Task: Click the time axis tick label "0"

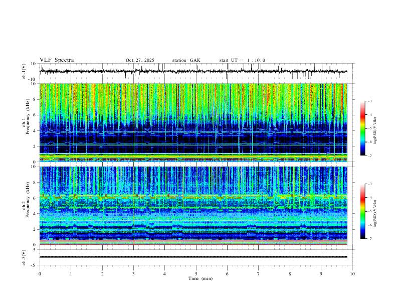Action: click(x=40, y=274)
